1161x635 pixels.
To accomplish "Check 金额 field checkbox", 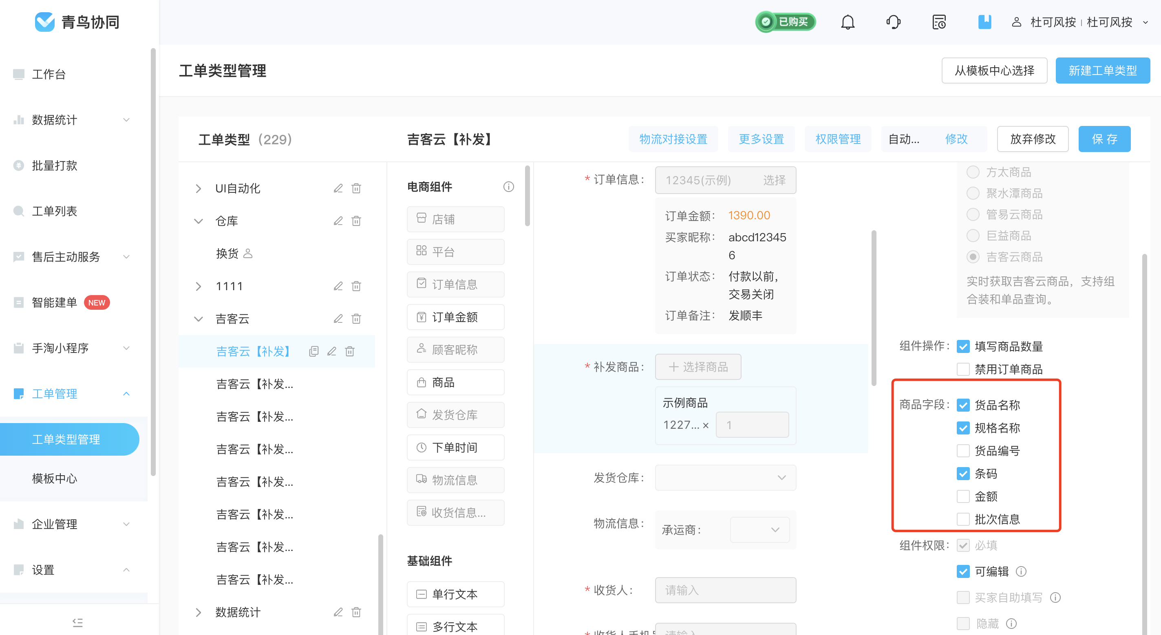I will [x=963, y=496].
